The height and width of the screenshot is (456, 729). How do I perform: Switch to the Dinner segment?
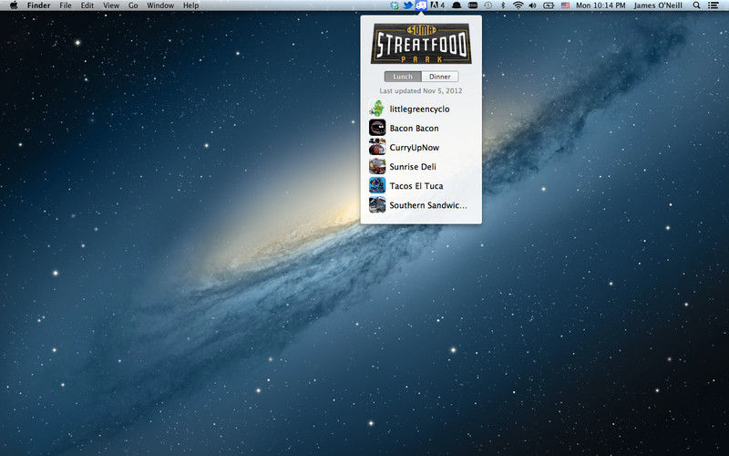point(440,77)
